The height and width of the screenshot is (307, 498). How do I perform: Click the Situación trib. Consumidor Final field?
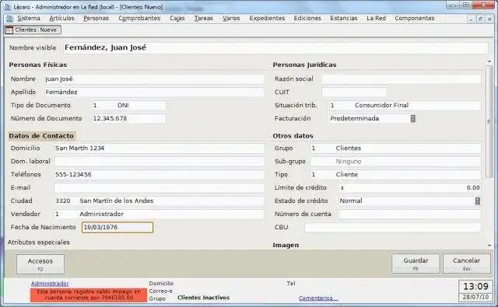405,105
